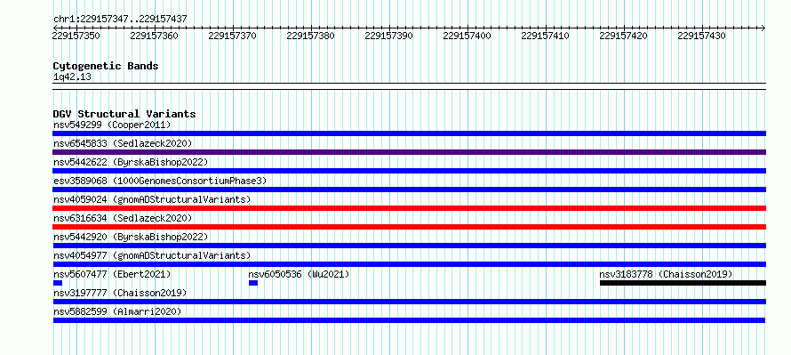The height and width of the screenshot is (355, 791).
Task: Select the 1q42.13 cytogenetic band label
Action: tap(72, 77)
